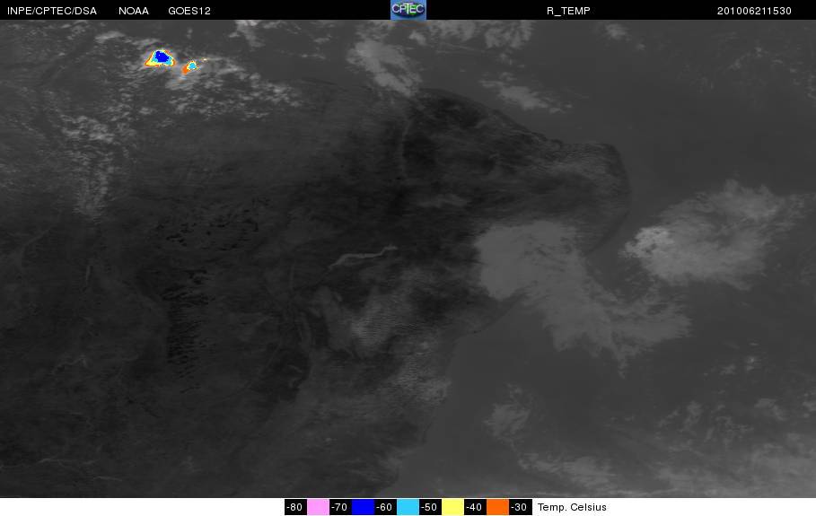Click the -70 legend value
Image resolution: width=816 pixels, height=516 pixels.
[340, 507]
